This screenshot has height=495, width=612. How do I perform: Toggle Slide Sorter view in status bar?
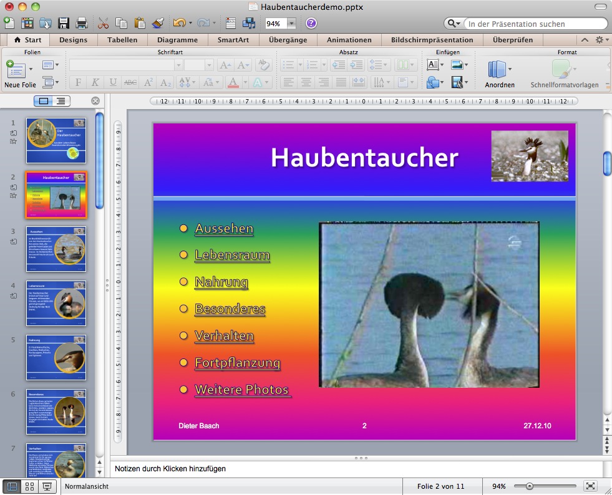(x=29, y=486)
